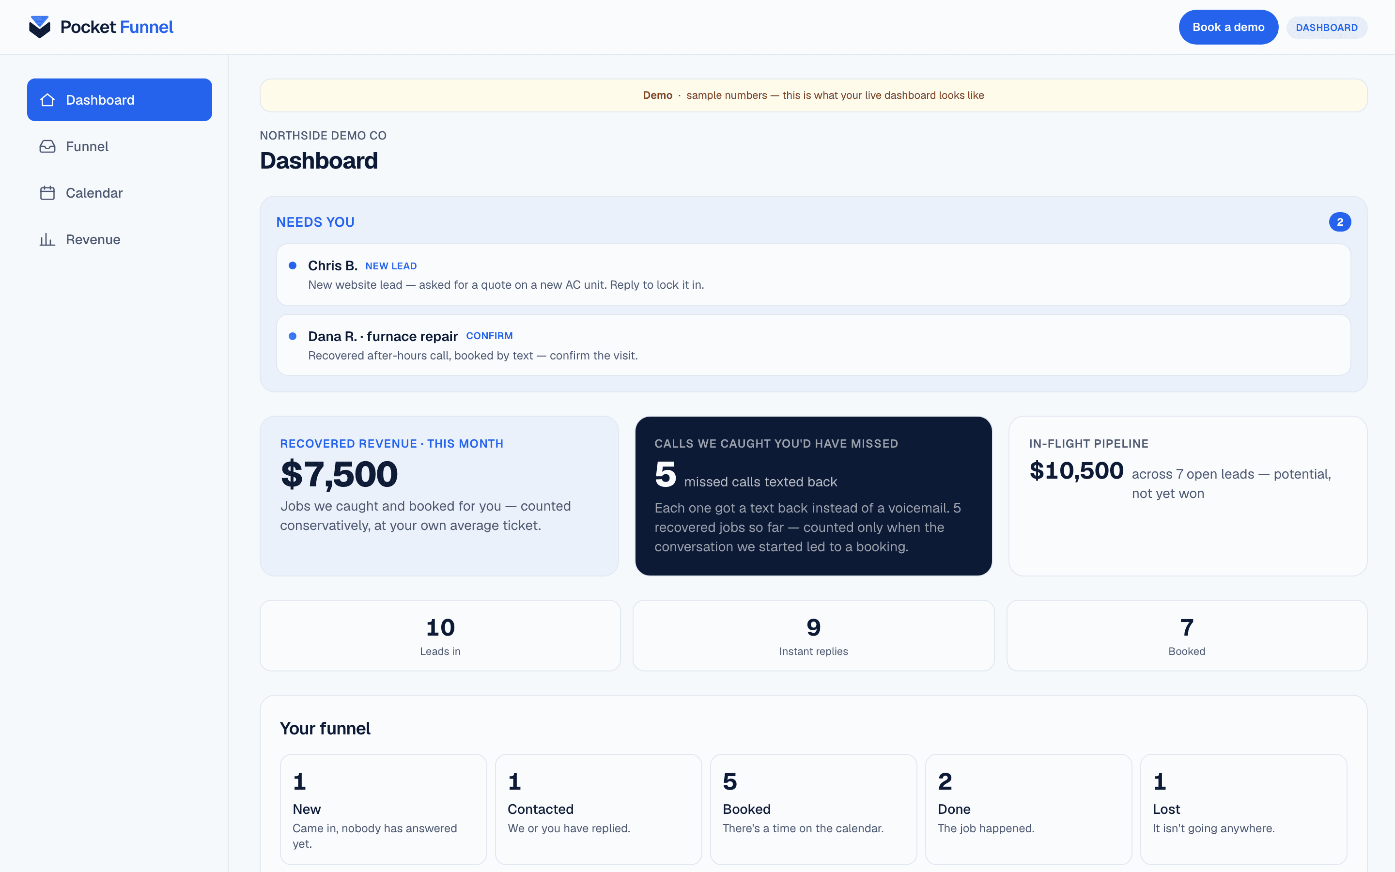Click the RECOVERED REVENUE · THIS MONTH label
Screen dimensions: 1395x872
391,443
